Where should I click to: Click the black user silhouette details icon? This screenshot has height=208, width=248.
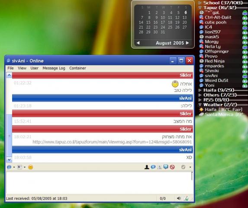pos(147,167)
